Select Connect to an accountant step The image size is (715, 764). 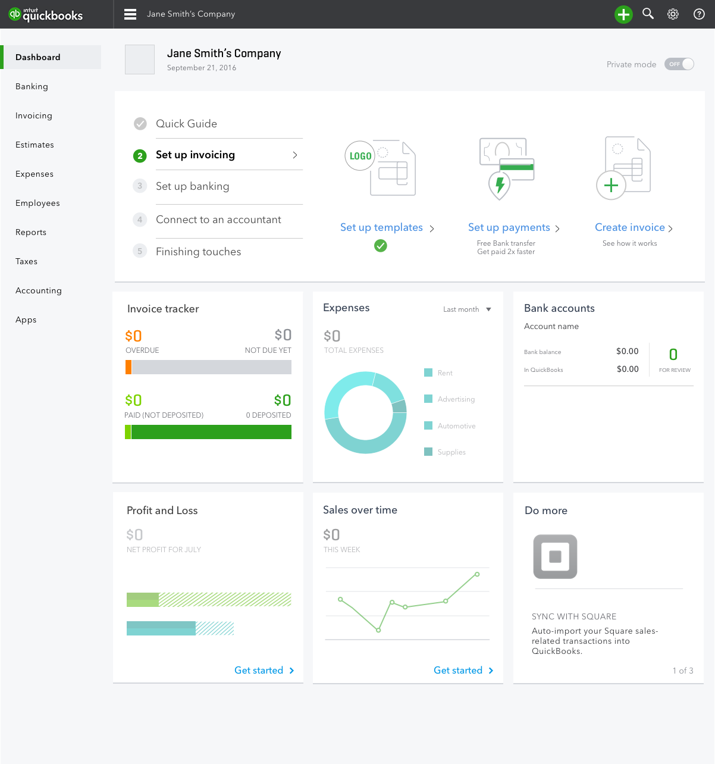pos(218,220)
